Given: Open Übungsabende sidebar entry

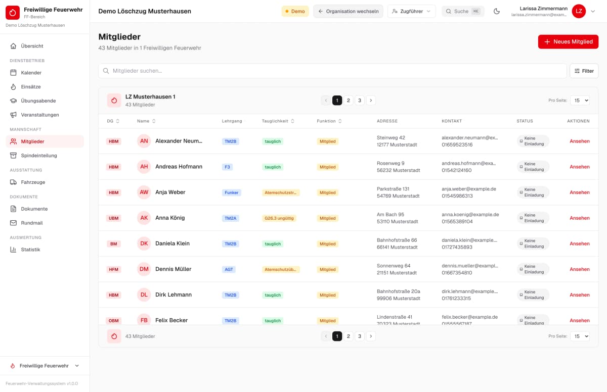Looking at the screenshot, I should pyautogui.click(x=45, y=101).
